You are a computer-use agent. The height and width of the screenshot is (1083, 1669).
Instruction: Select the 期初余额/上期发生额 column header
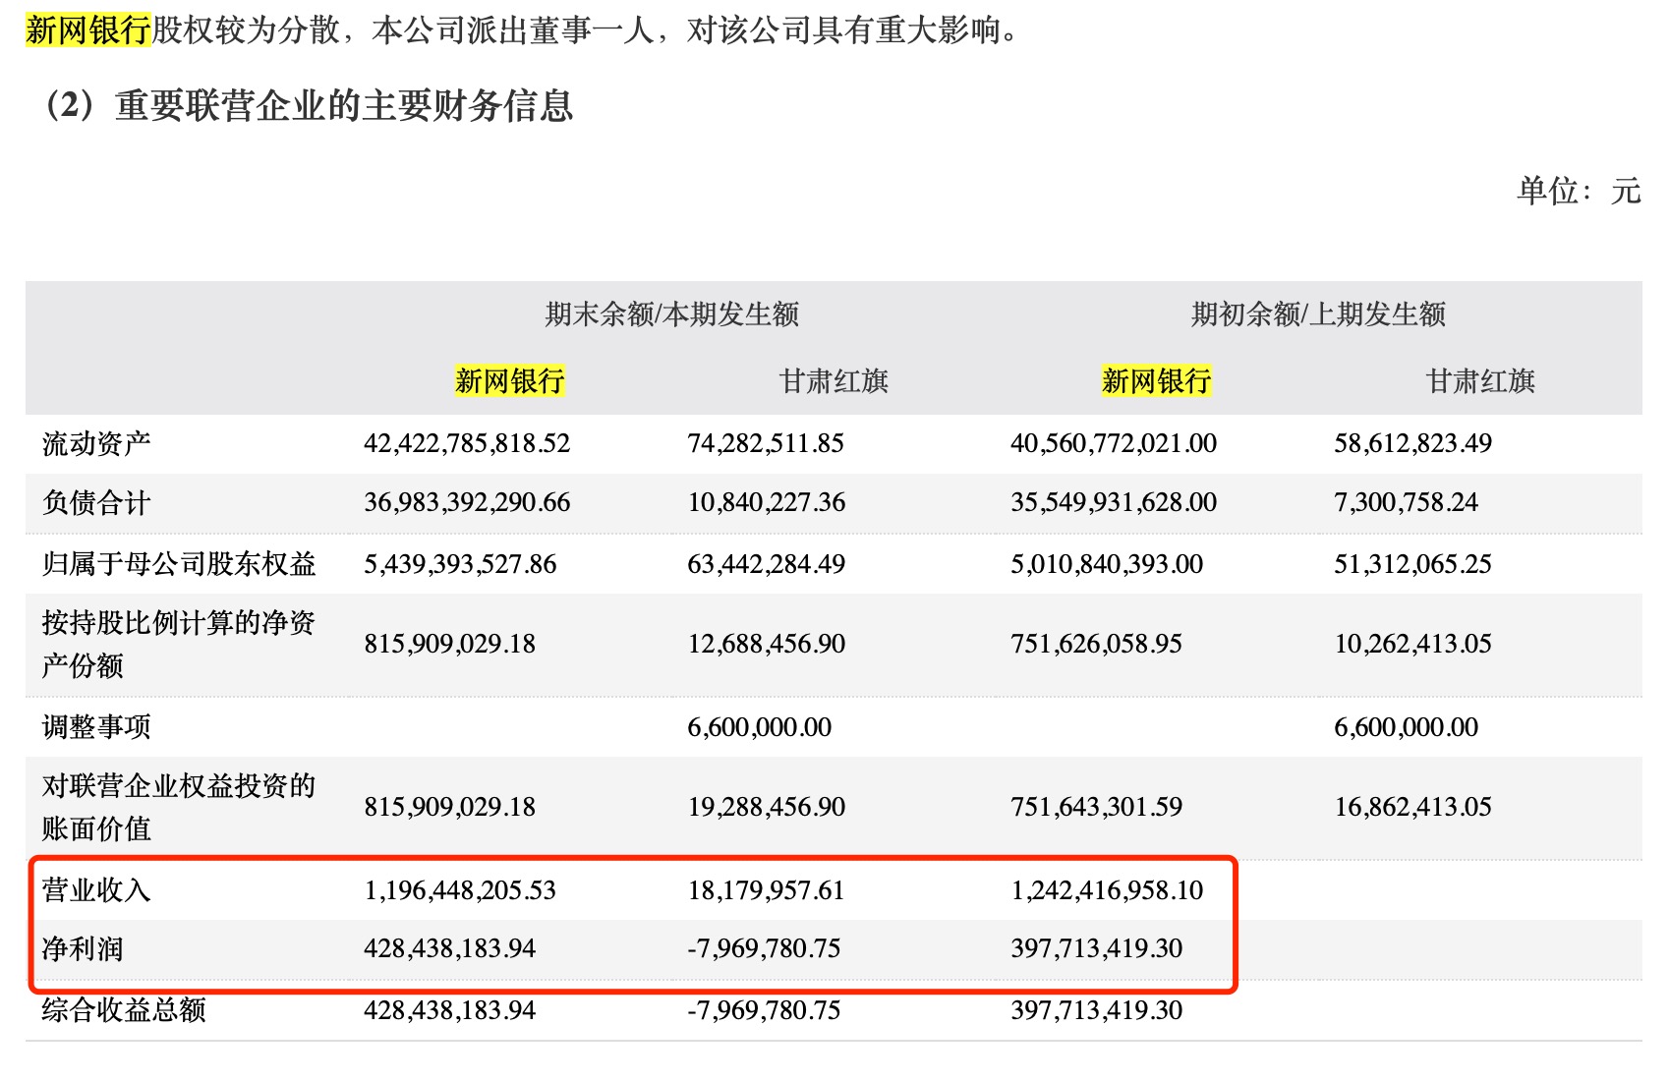[1318, 314]
